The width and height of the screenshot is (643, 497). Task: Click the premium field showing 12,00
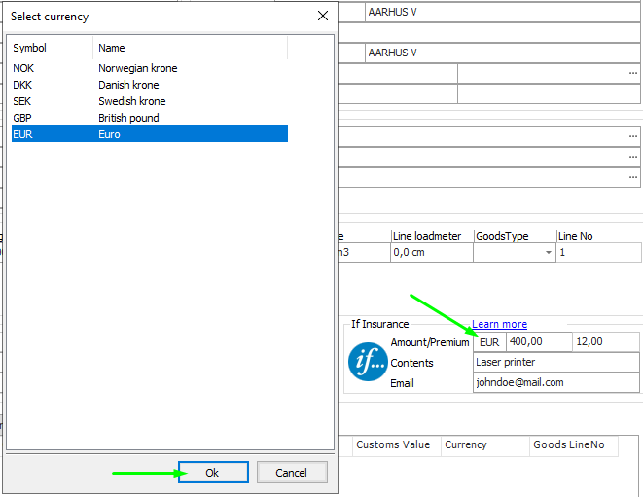tap(604, 342)
